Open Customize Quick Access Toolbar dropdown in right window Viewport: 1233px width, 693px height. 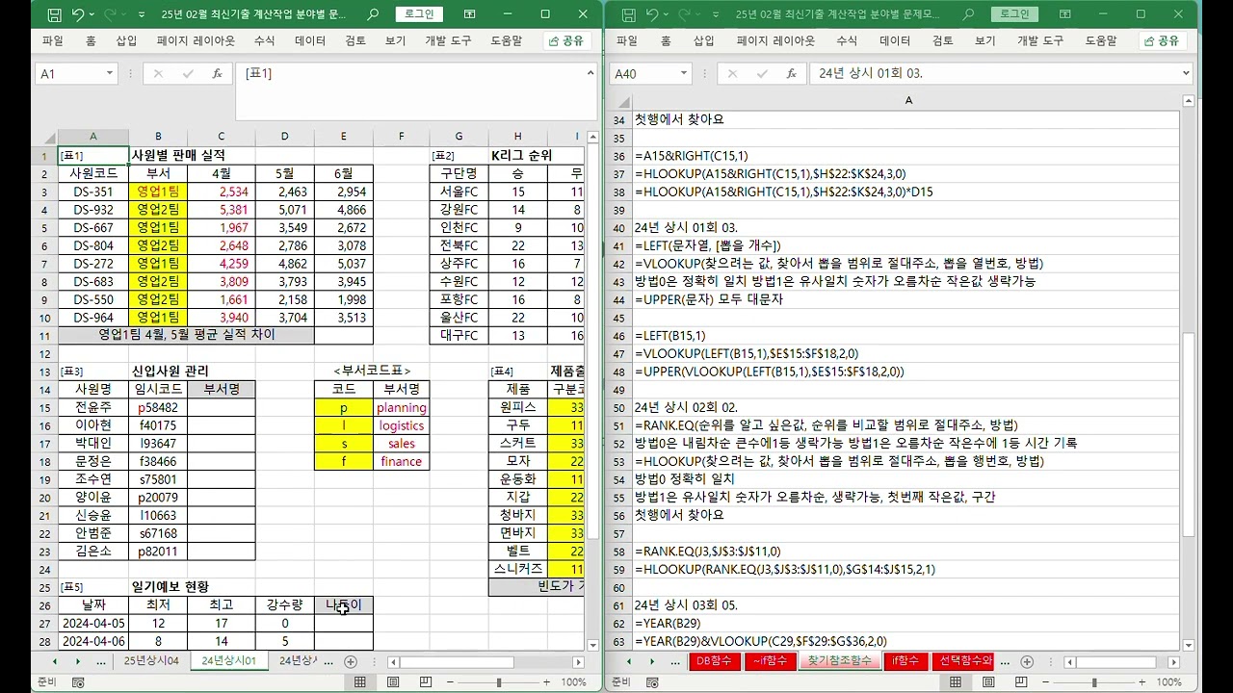tap(715, 14)
